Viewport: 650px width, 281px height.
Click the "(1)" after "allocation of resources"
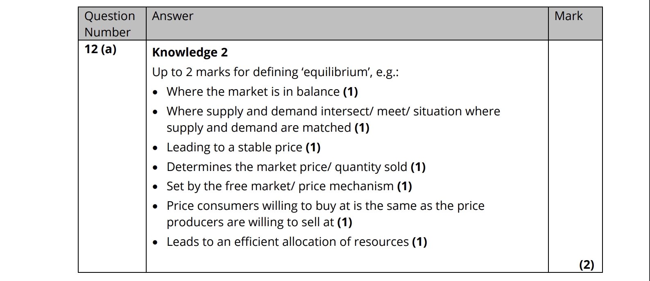[x=419, y=242]
